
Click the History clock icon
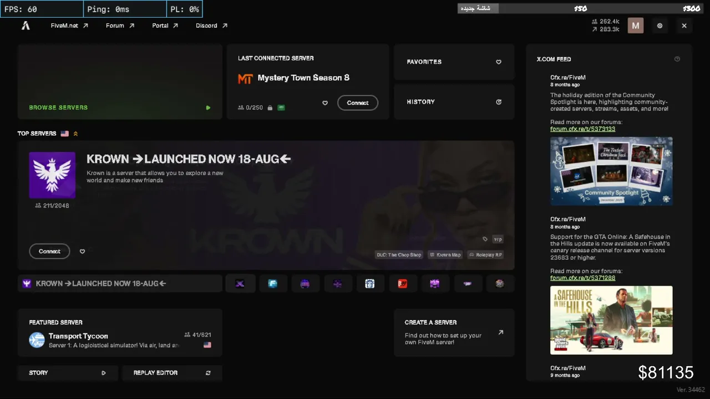[x=499, y=102]
